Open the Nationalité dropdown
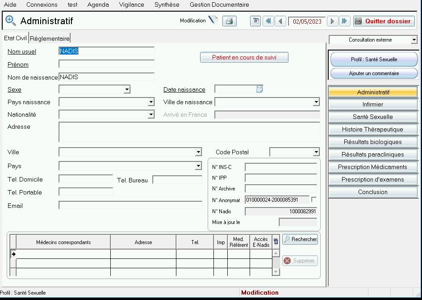 point(151,114)
